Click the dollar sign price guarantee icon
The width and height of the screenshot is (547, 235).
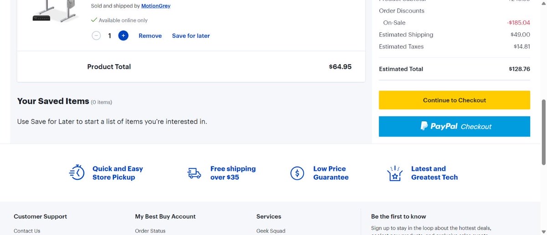pos(297,173)
